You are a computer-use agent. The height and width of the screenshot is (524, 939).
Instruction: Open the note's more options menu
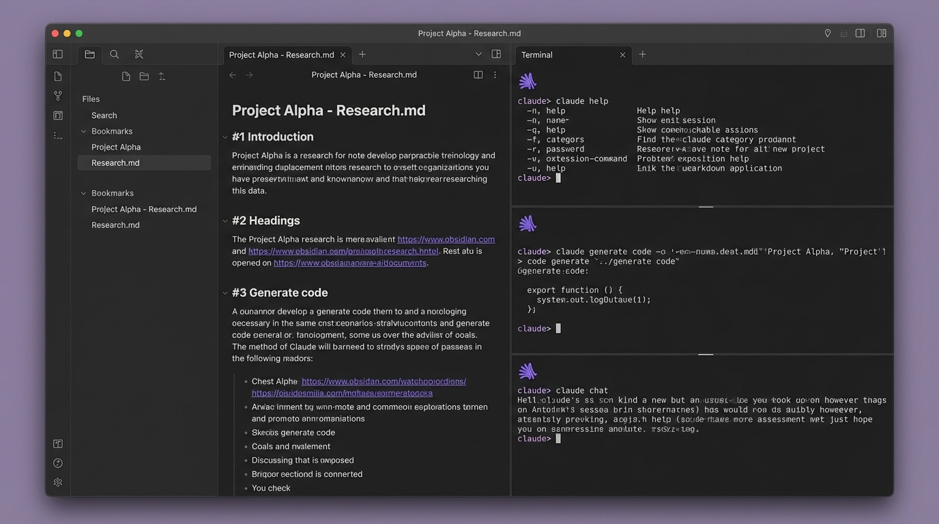tap(495, 75)
